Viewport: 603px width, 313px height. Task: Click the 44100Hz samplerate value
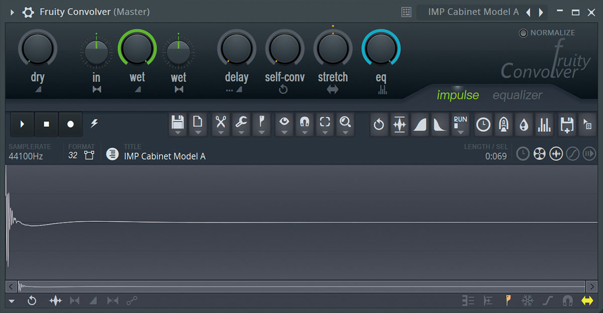[x=26, y=156]
